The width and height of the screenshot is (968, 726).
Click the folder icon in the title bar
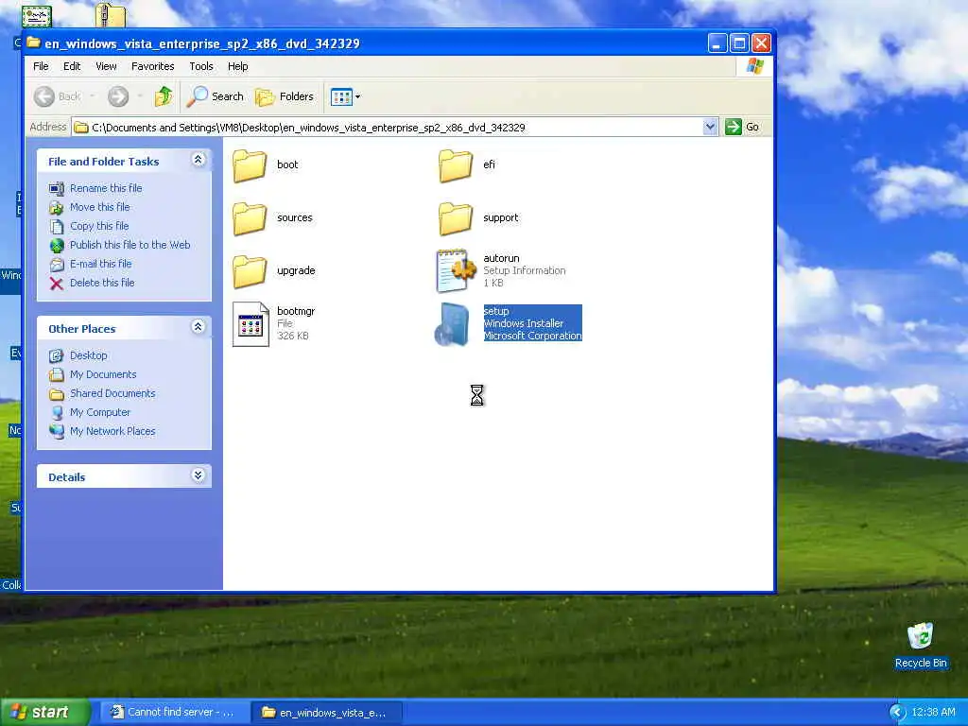pos(33,43)
